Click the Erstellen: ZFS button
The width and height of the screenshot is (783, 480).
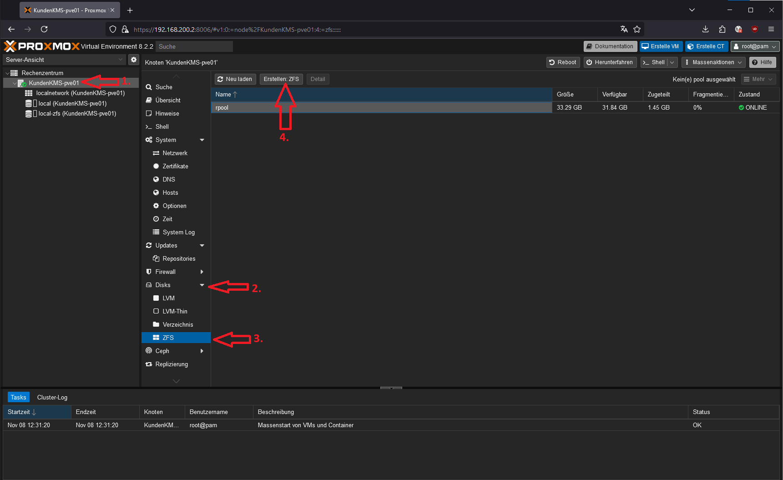click(x=281, y=79)
